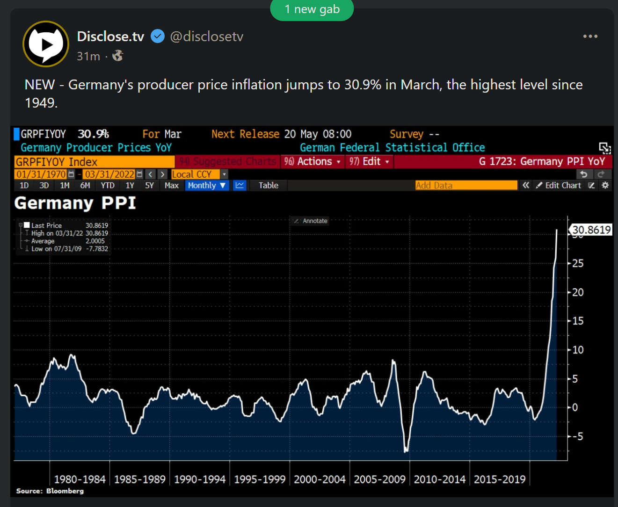Open the 97) Edit menu
This screenshot has height=507, width=618.
coord(370,161)
